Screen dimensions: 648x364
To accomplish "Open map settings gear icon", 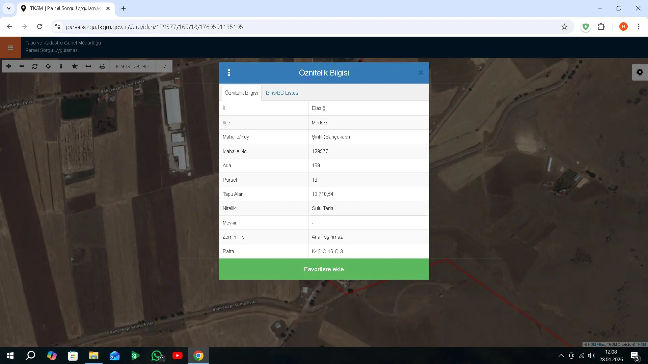I will (x=640, y=72).
